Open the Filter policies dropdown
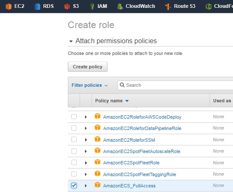The image size is (233, 192). click(x=90, y=85)
